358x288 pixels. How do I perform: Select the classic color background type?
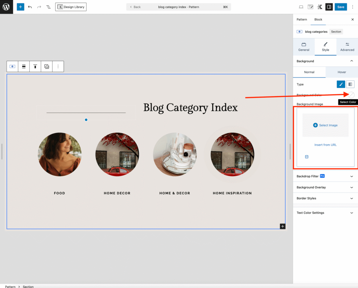coord(341,84)
